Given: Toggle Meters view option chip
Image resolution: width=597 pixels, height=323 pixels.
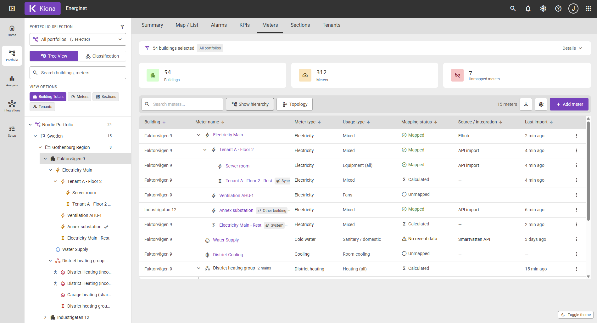Looking at the screenshot, I should pos(79,97).
